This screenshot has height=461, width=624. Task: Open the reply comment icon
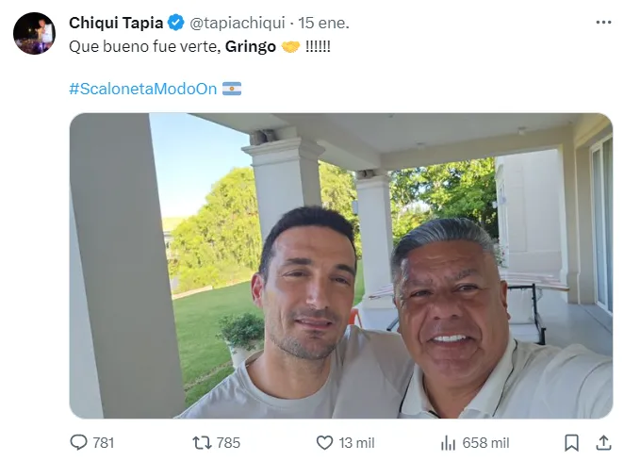[x=78, y=442]
